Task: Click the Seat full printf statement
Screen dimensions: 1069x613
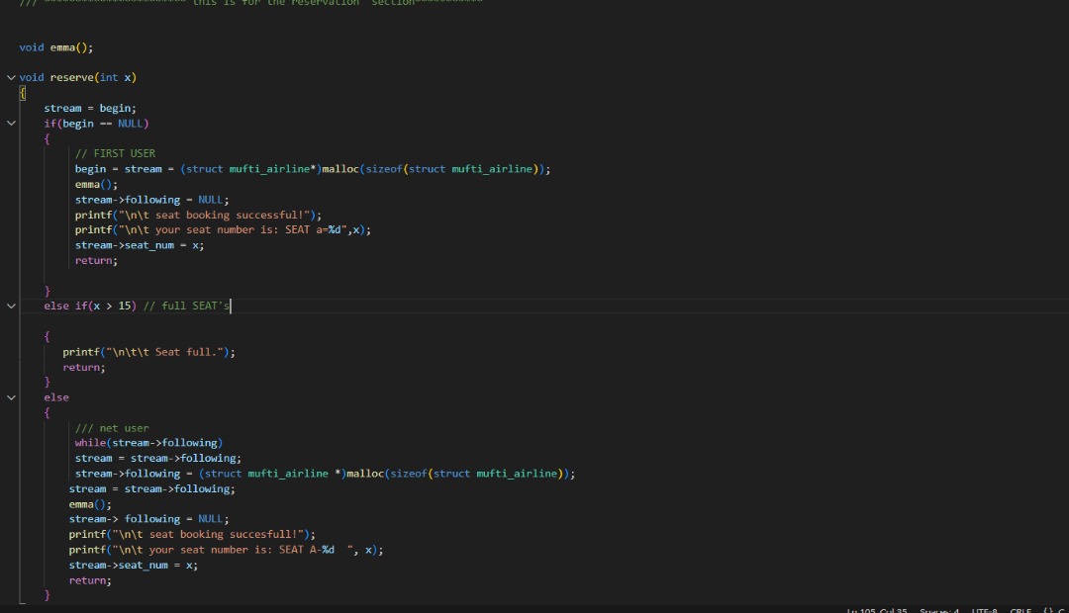Action: click(148, 351)
